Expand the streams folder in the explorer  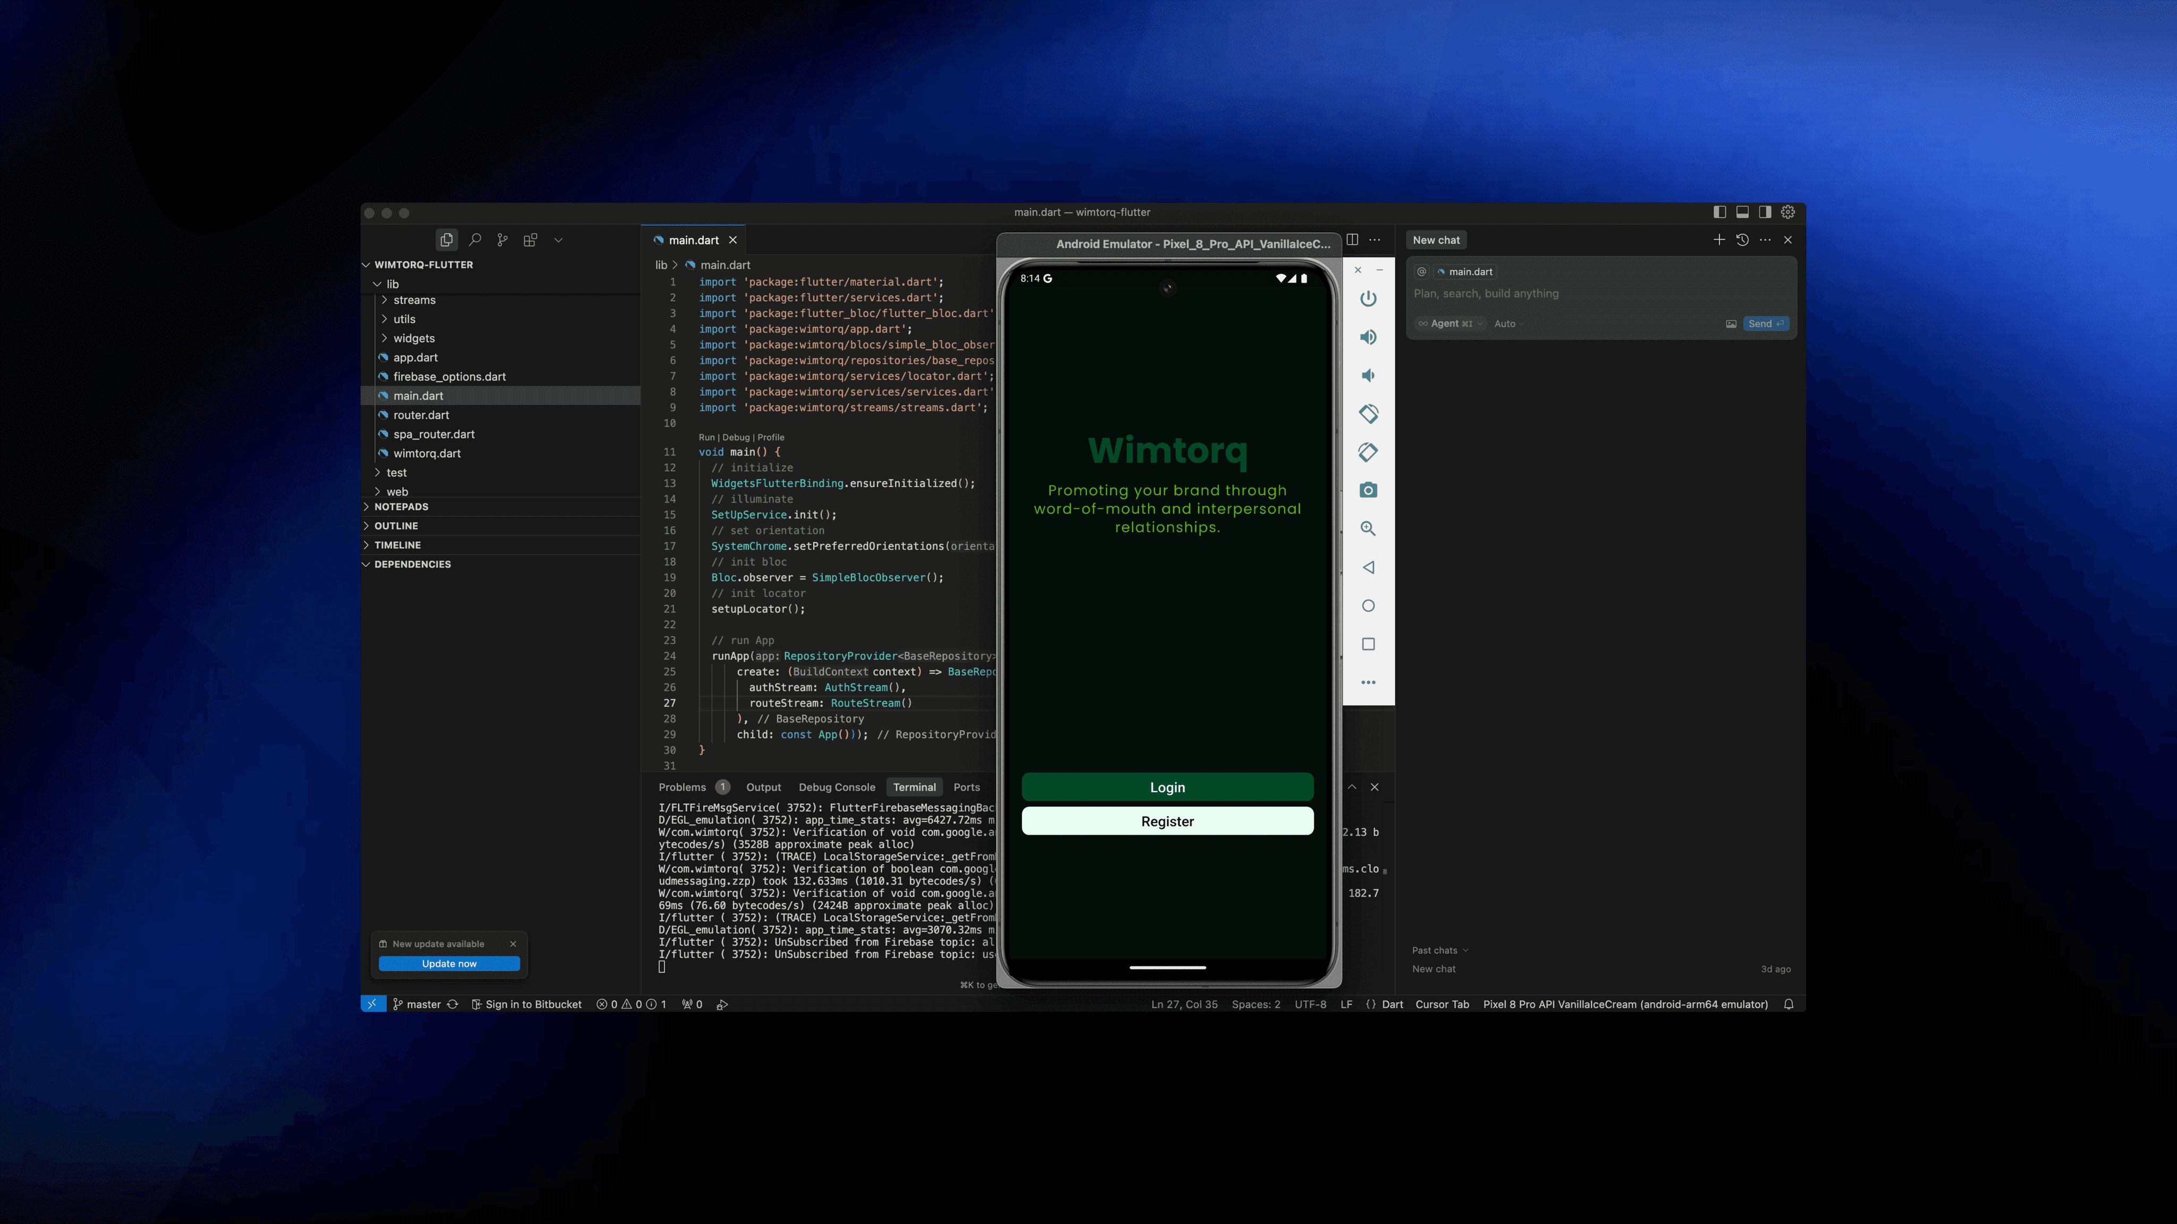point(414,300)
